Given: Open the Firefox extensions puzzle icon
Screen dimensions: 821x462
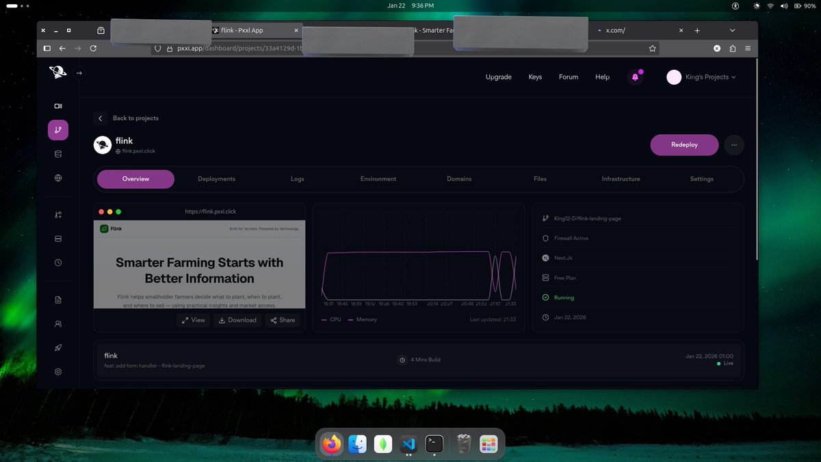Looking at the screenshot, I should point(733,49).
